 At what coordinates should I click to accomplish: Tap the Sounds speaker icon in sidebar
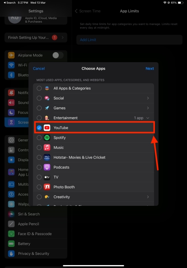point(11,103)
